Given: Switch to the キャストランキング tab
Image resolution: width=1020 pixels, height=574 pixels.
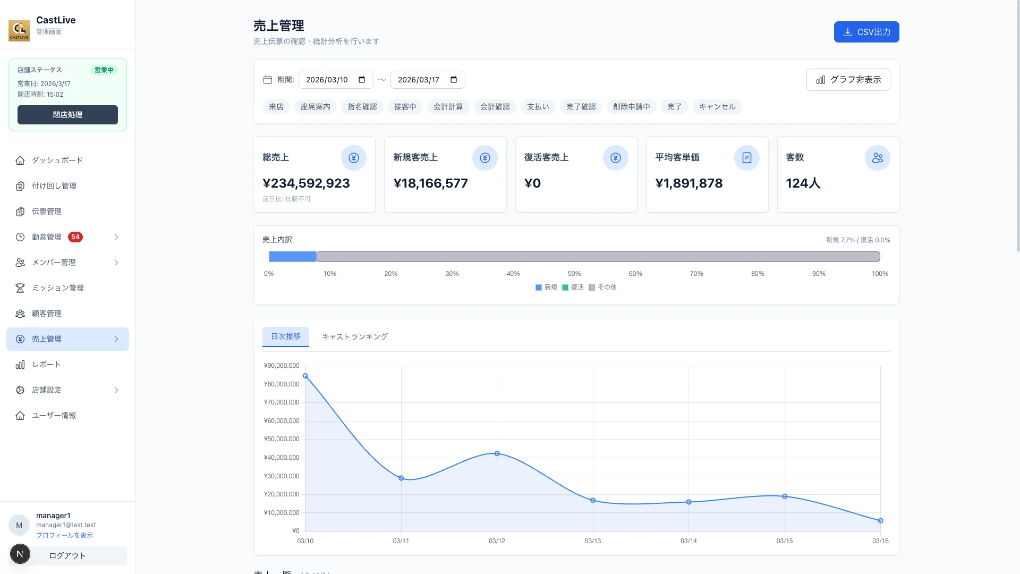Looking at the screenshot, I should click(355, 336).
